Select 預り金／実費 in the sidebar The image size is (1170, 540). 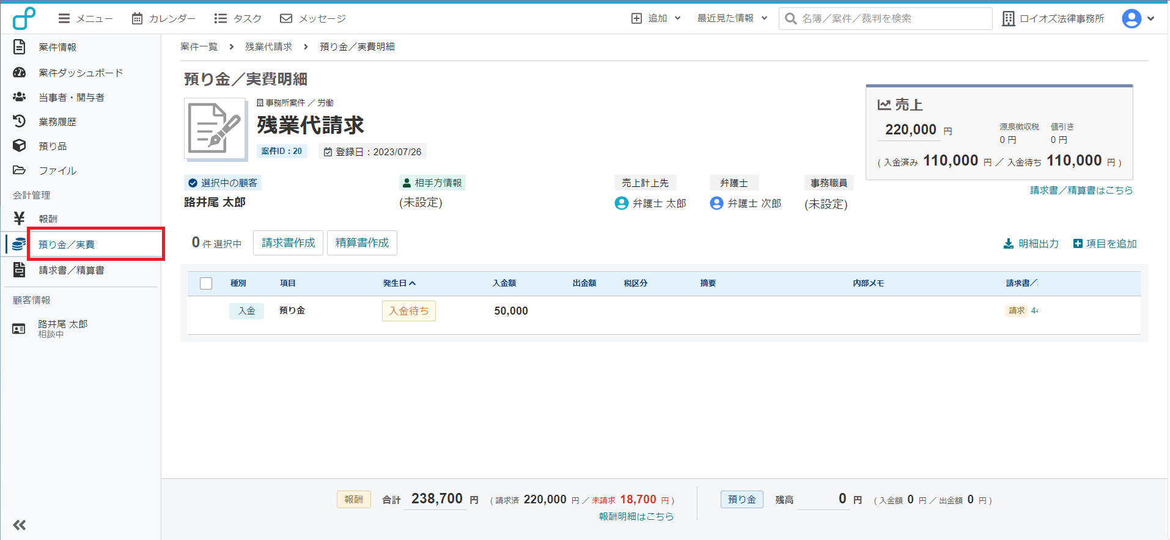pyautogui.click(x=67, y=244)
